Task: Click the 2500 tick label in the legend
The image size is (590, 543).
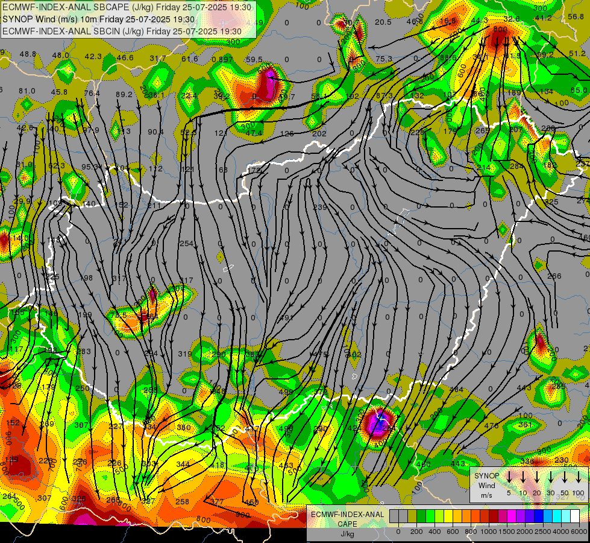Action: pos(543,532)
